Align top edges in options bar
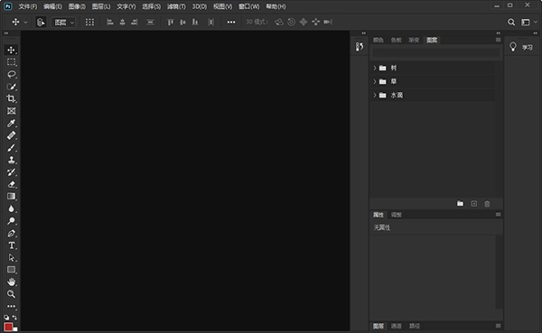The height and width of the screenshot is (333, 542). point(170,22)
